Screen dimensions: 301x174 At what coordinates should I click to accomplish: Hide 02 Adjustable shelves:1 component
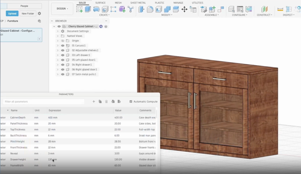(x=63, y=50)
